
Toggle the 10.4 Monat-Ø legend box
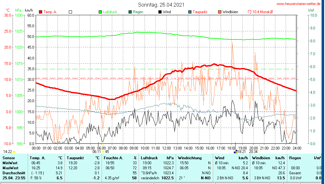(x=250, y=12)
